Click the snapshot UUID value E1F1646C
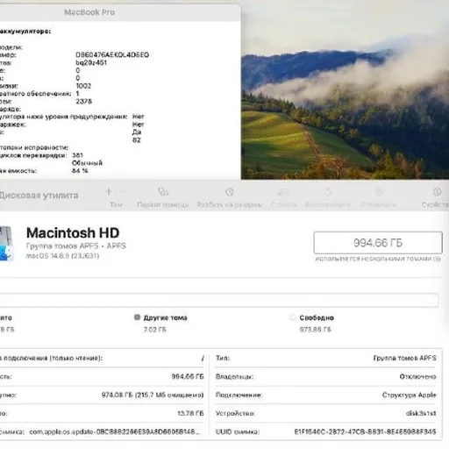449x449 pixels. tap(365, 431)
